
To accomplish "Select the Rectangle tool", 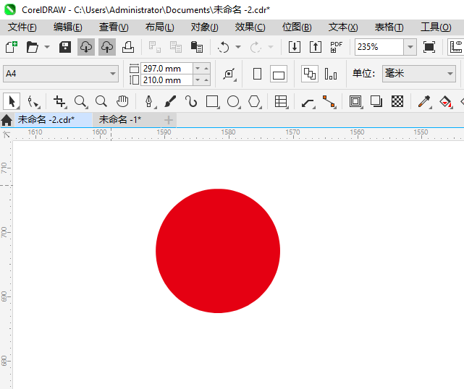I will click(x=212, y=101).
